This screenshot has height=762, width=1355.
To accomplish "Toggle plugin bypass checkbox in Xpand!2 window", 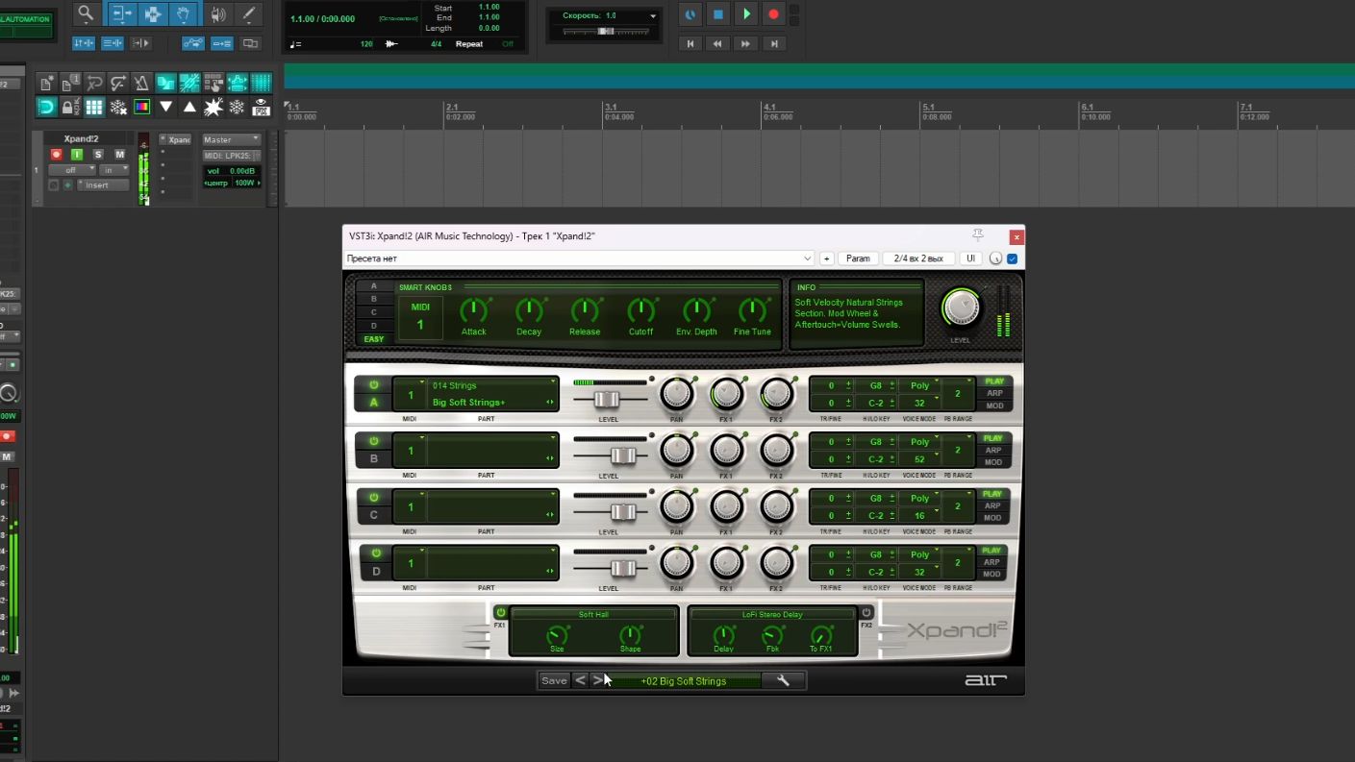I will tap(1012, 258).
